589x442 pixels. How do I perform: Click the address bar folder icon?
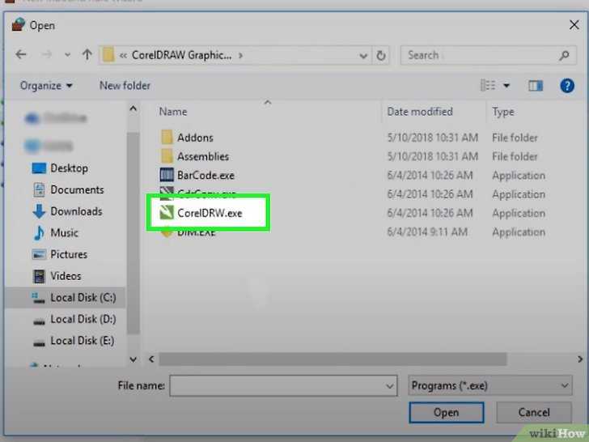108,55
